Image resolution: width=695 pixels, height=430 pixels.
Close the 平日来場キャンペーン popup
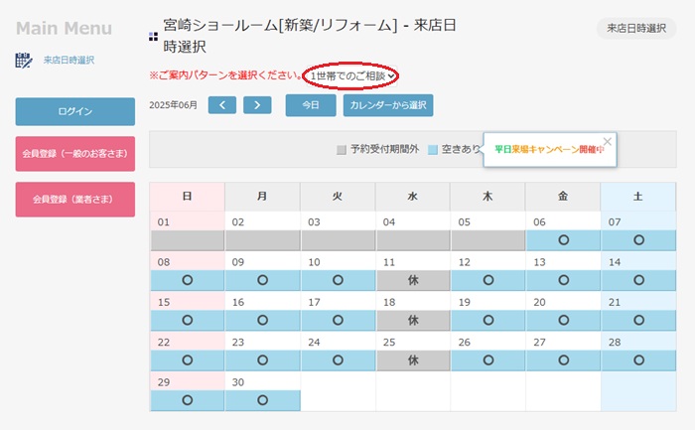[608, 141]
